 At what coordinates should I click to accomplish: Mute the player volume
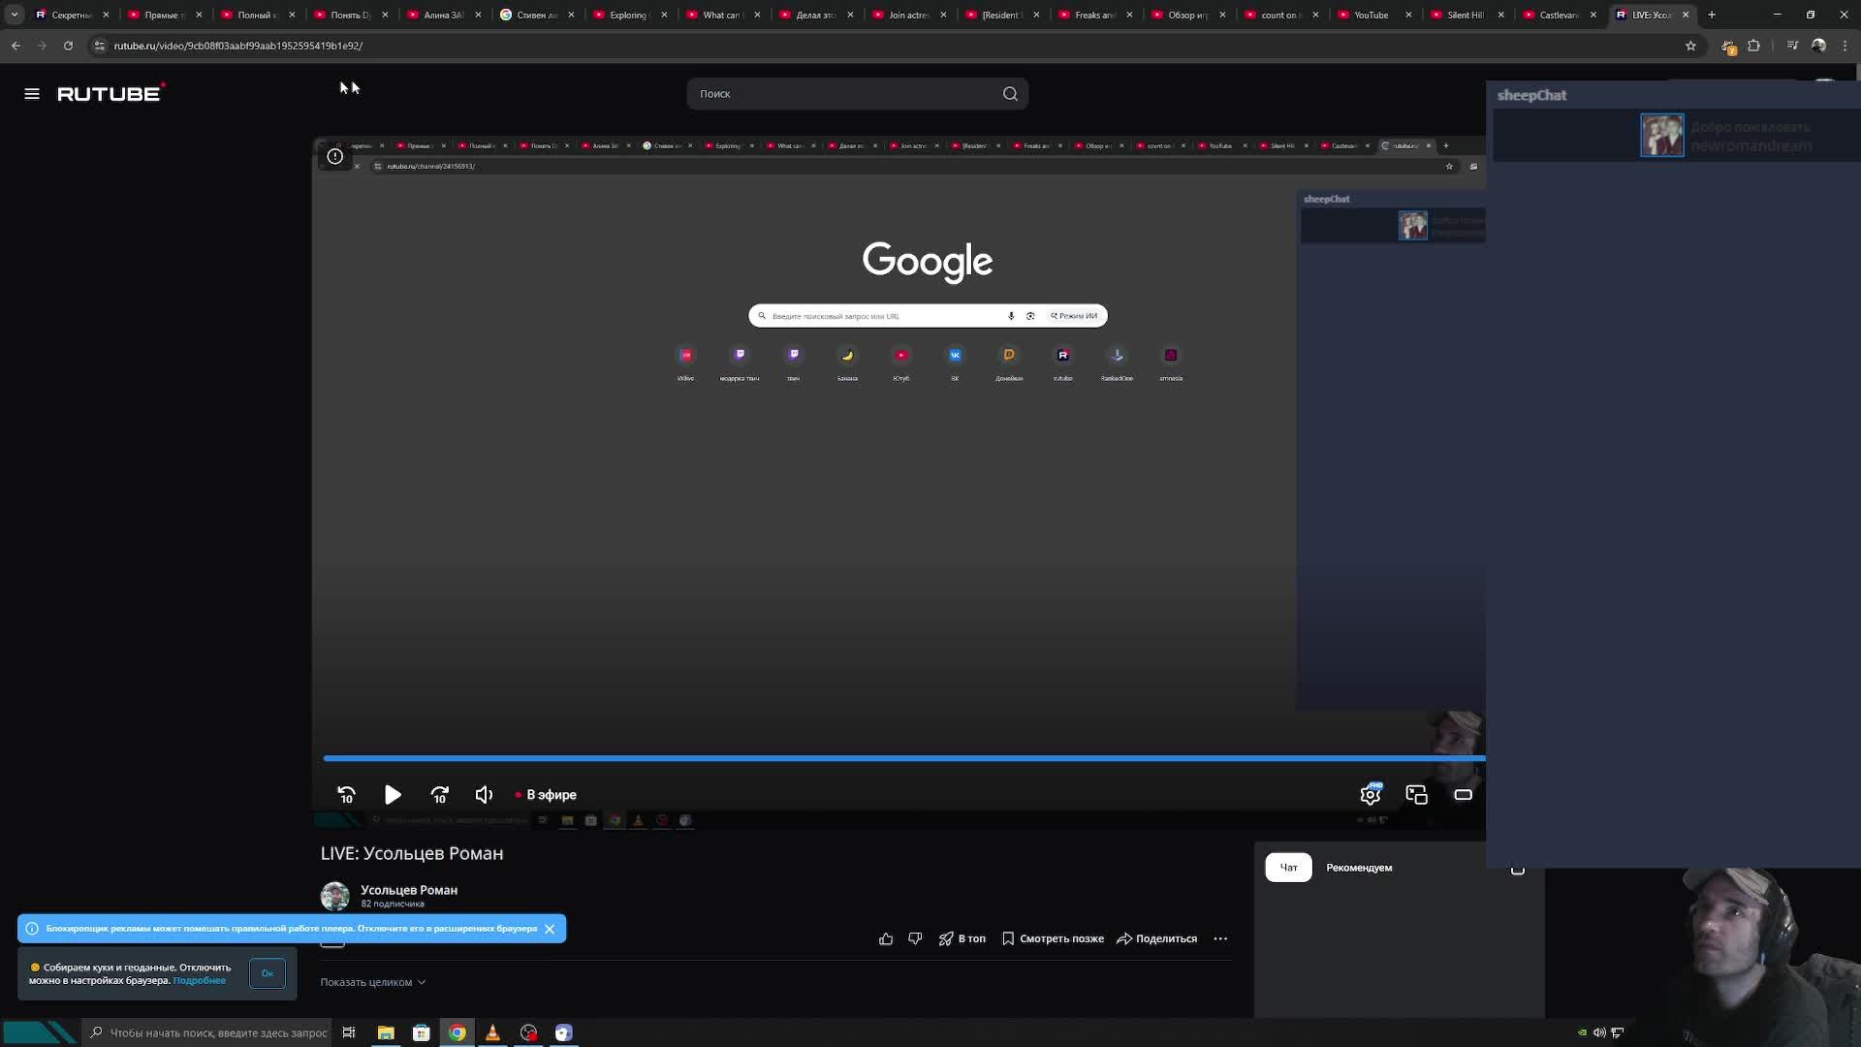click(x=484, y=795)
